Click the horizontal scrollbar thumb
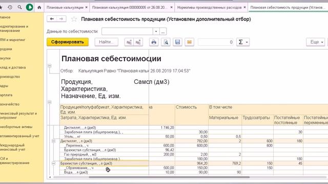The height and width of the screenshot is (184, 328). tap(169, 177)
